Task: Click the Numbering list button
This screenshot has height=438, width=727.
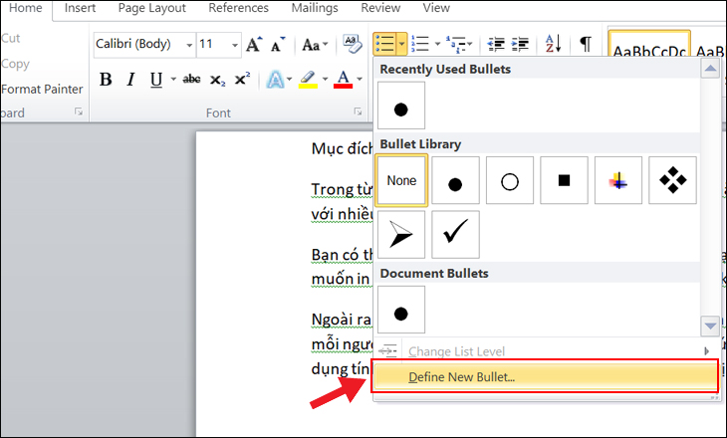Action: point(420,44)
